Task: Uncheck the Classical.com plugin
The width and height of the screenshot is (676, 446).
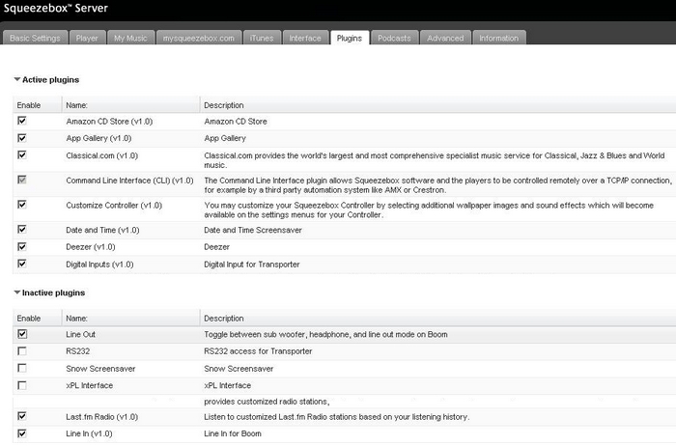Action: [22, 154]
